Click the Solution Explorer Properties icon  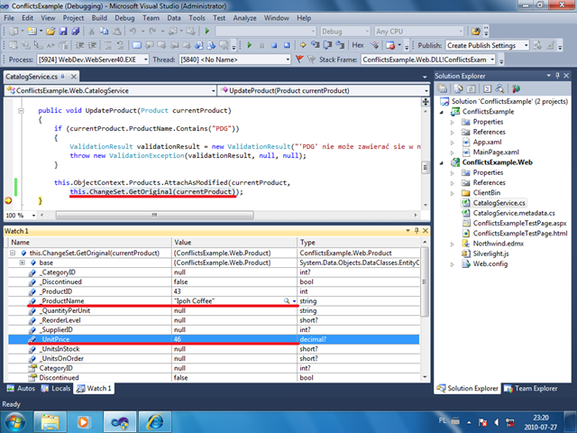[x=443, y=88]
